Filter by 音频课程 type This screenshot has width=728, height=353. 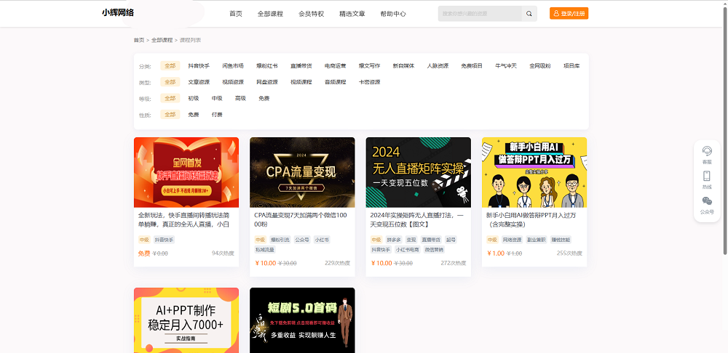point(335,82)
